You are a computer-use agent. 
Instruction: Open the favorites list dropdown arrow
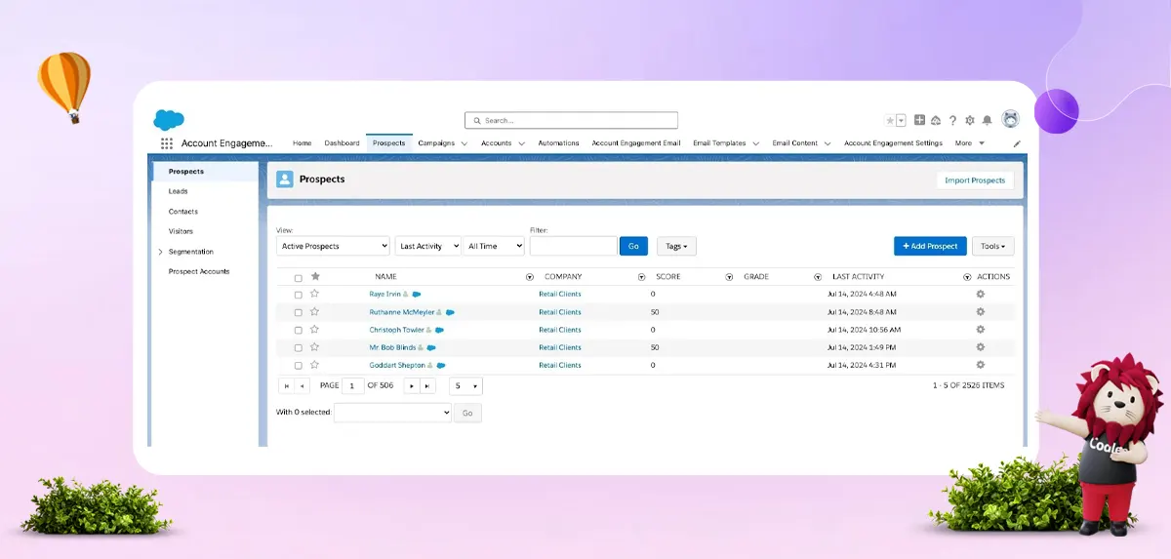pos(902,120)
